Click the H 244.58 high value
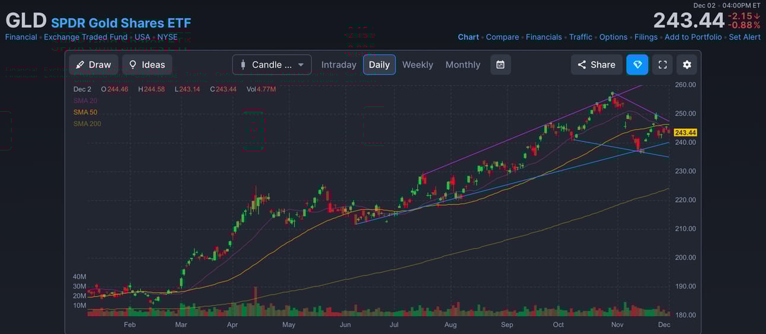Image resolution: width=766 pixels, height=334 pixels. tap(153, 89)
